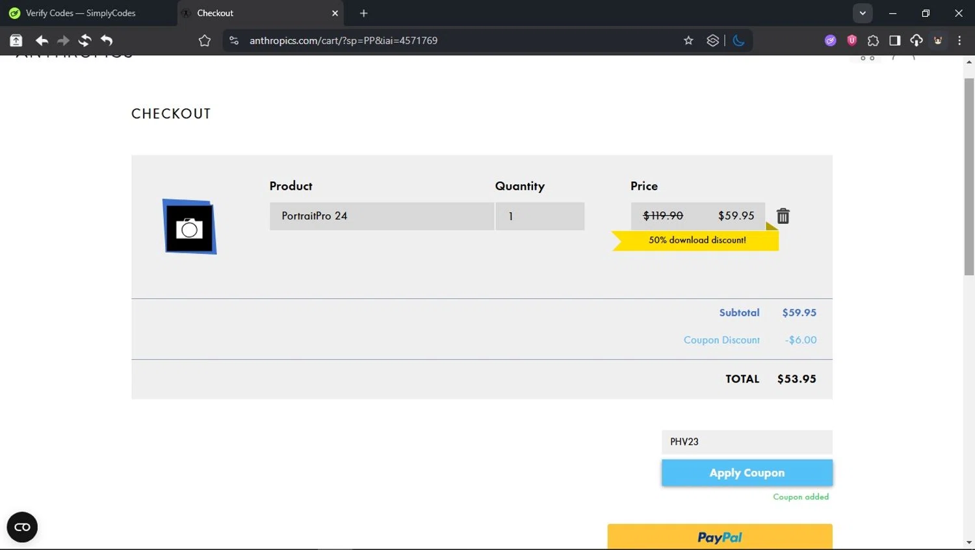Viewport: 975px width, 550px height.
Task: Open the profile avatar icon
Action: click(938, 40)
